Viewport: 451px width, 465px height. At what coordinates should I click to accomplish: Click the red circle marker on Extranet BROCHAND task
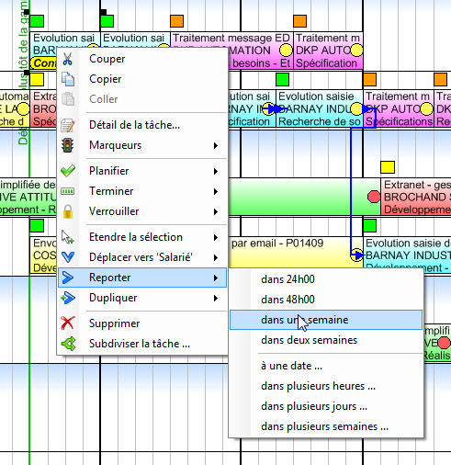[x=374, y=197]
